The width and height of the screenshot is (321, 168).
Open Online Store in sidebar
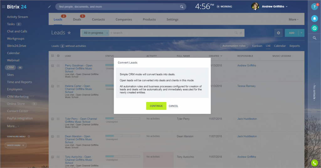16,104
